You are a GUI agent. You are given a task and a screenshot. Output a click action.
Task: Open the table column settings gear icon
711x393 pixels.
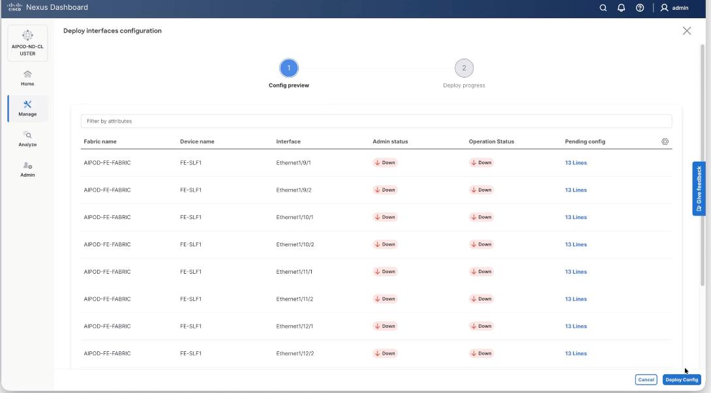(x=665, y=141)
